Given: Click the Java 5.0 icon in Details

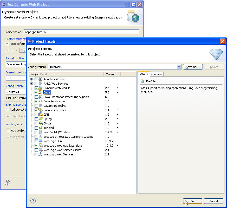Looking at the screenshot, I should tap(142, 81).
